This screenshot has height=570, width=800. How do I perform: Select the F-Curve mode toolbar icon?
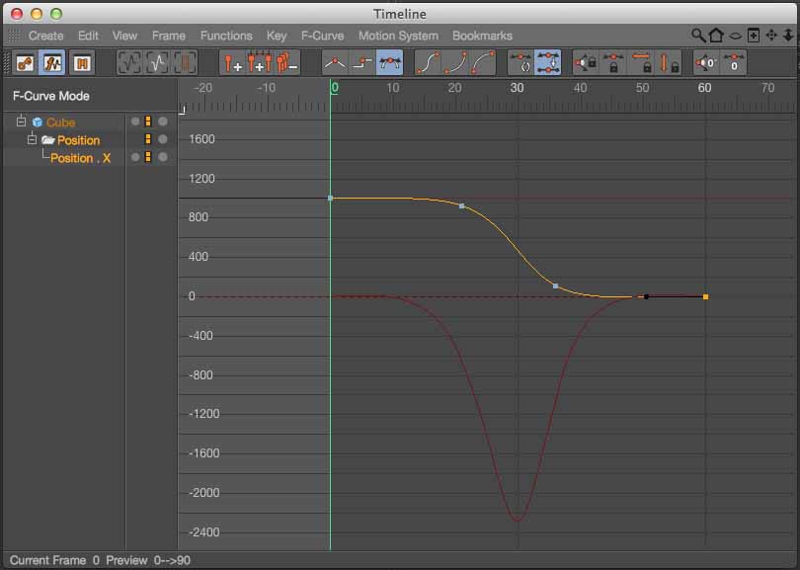53,63
